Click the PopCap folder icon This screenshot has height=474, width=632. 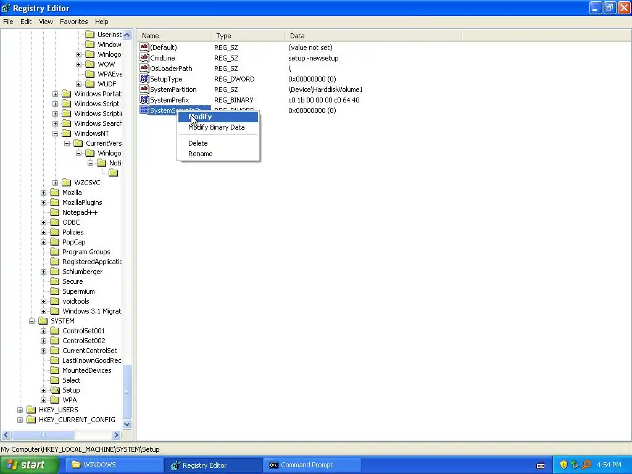[x=54, y=242]
